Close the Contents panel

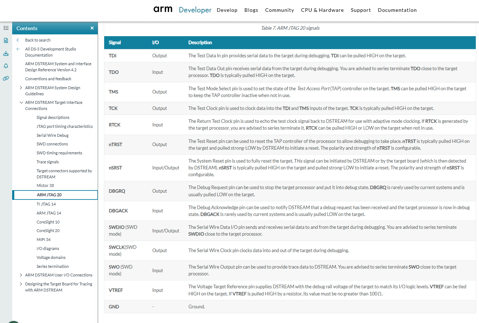[x=92, y=28]
